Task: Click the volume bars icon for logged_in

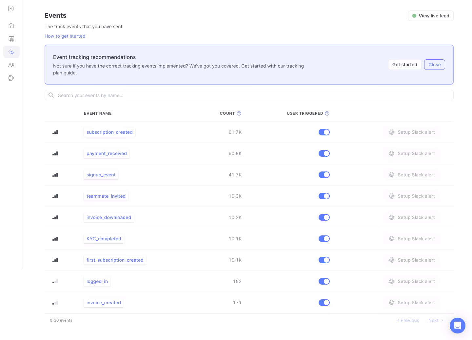Action: coord(55,281)
